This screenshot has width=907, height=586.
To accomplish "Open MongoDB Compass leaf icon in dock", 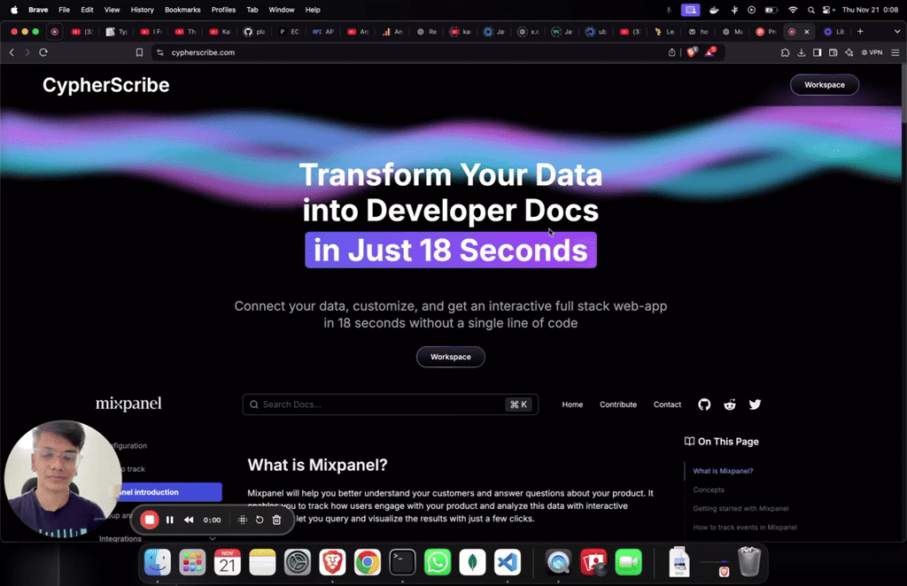I will pos(473,562).
